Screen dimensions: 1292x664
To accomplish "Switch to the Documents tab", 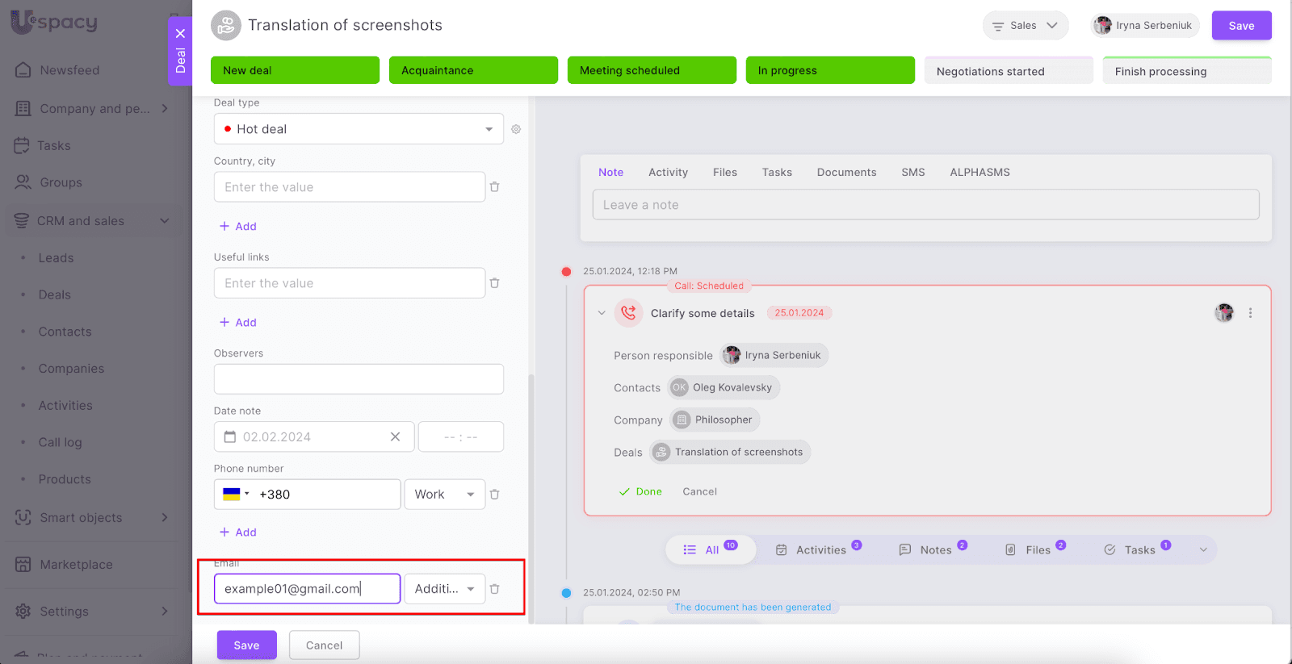I will tap(846, 173).
